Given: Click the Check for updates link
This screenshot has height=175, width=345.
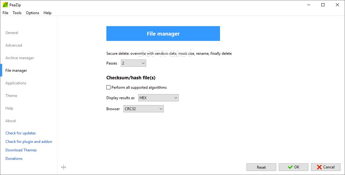Looking at the screenshot, I should tap(21, 133).
